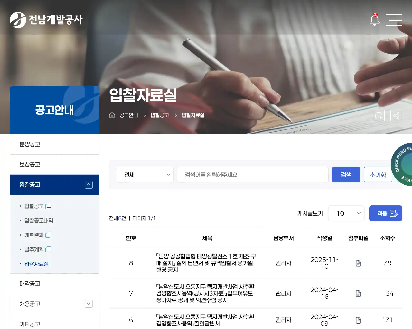Click the 전체8건 total count text
The height and width of the screenshot is (329, 412).
click(117, 218)
